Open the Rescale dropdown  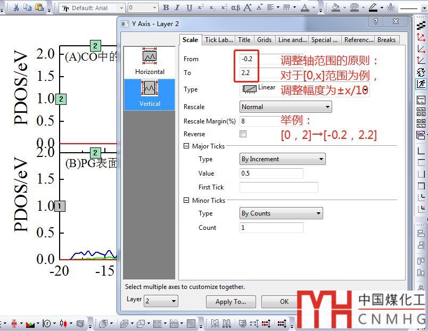(x=285, y=107)
